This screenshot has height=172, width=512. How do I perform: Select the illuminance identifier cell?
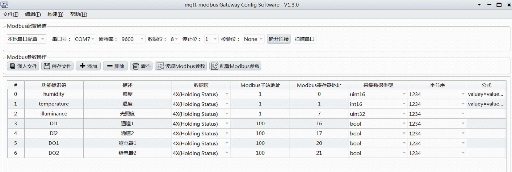pyautogui.click(x=54, y=114)
